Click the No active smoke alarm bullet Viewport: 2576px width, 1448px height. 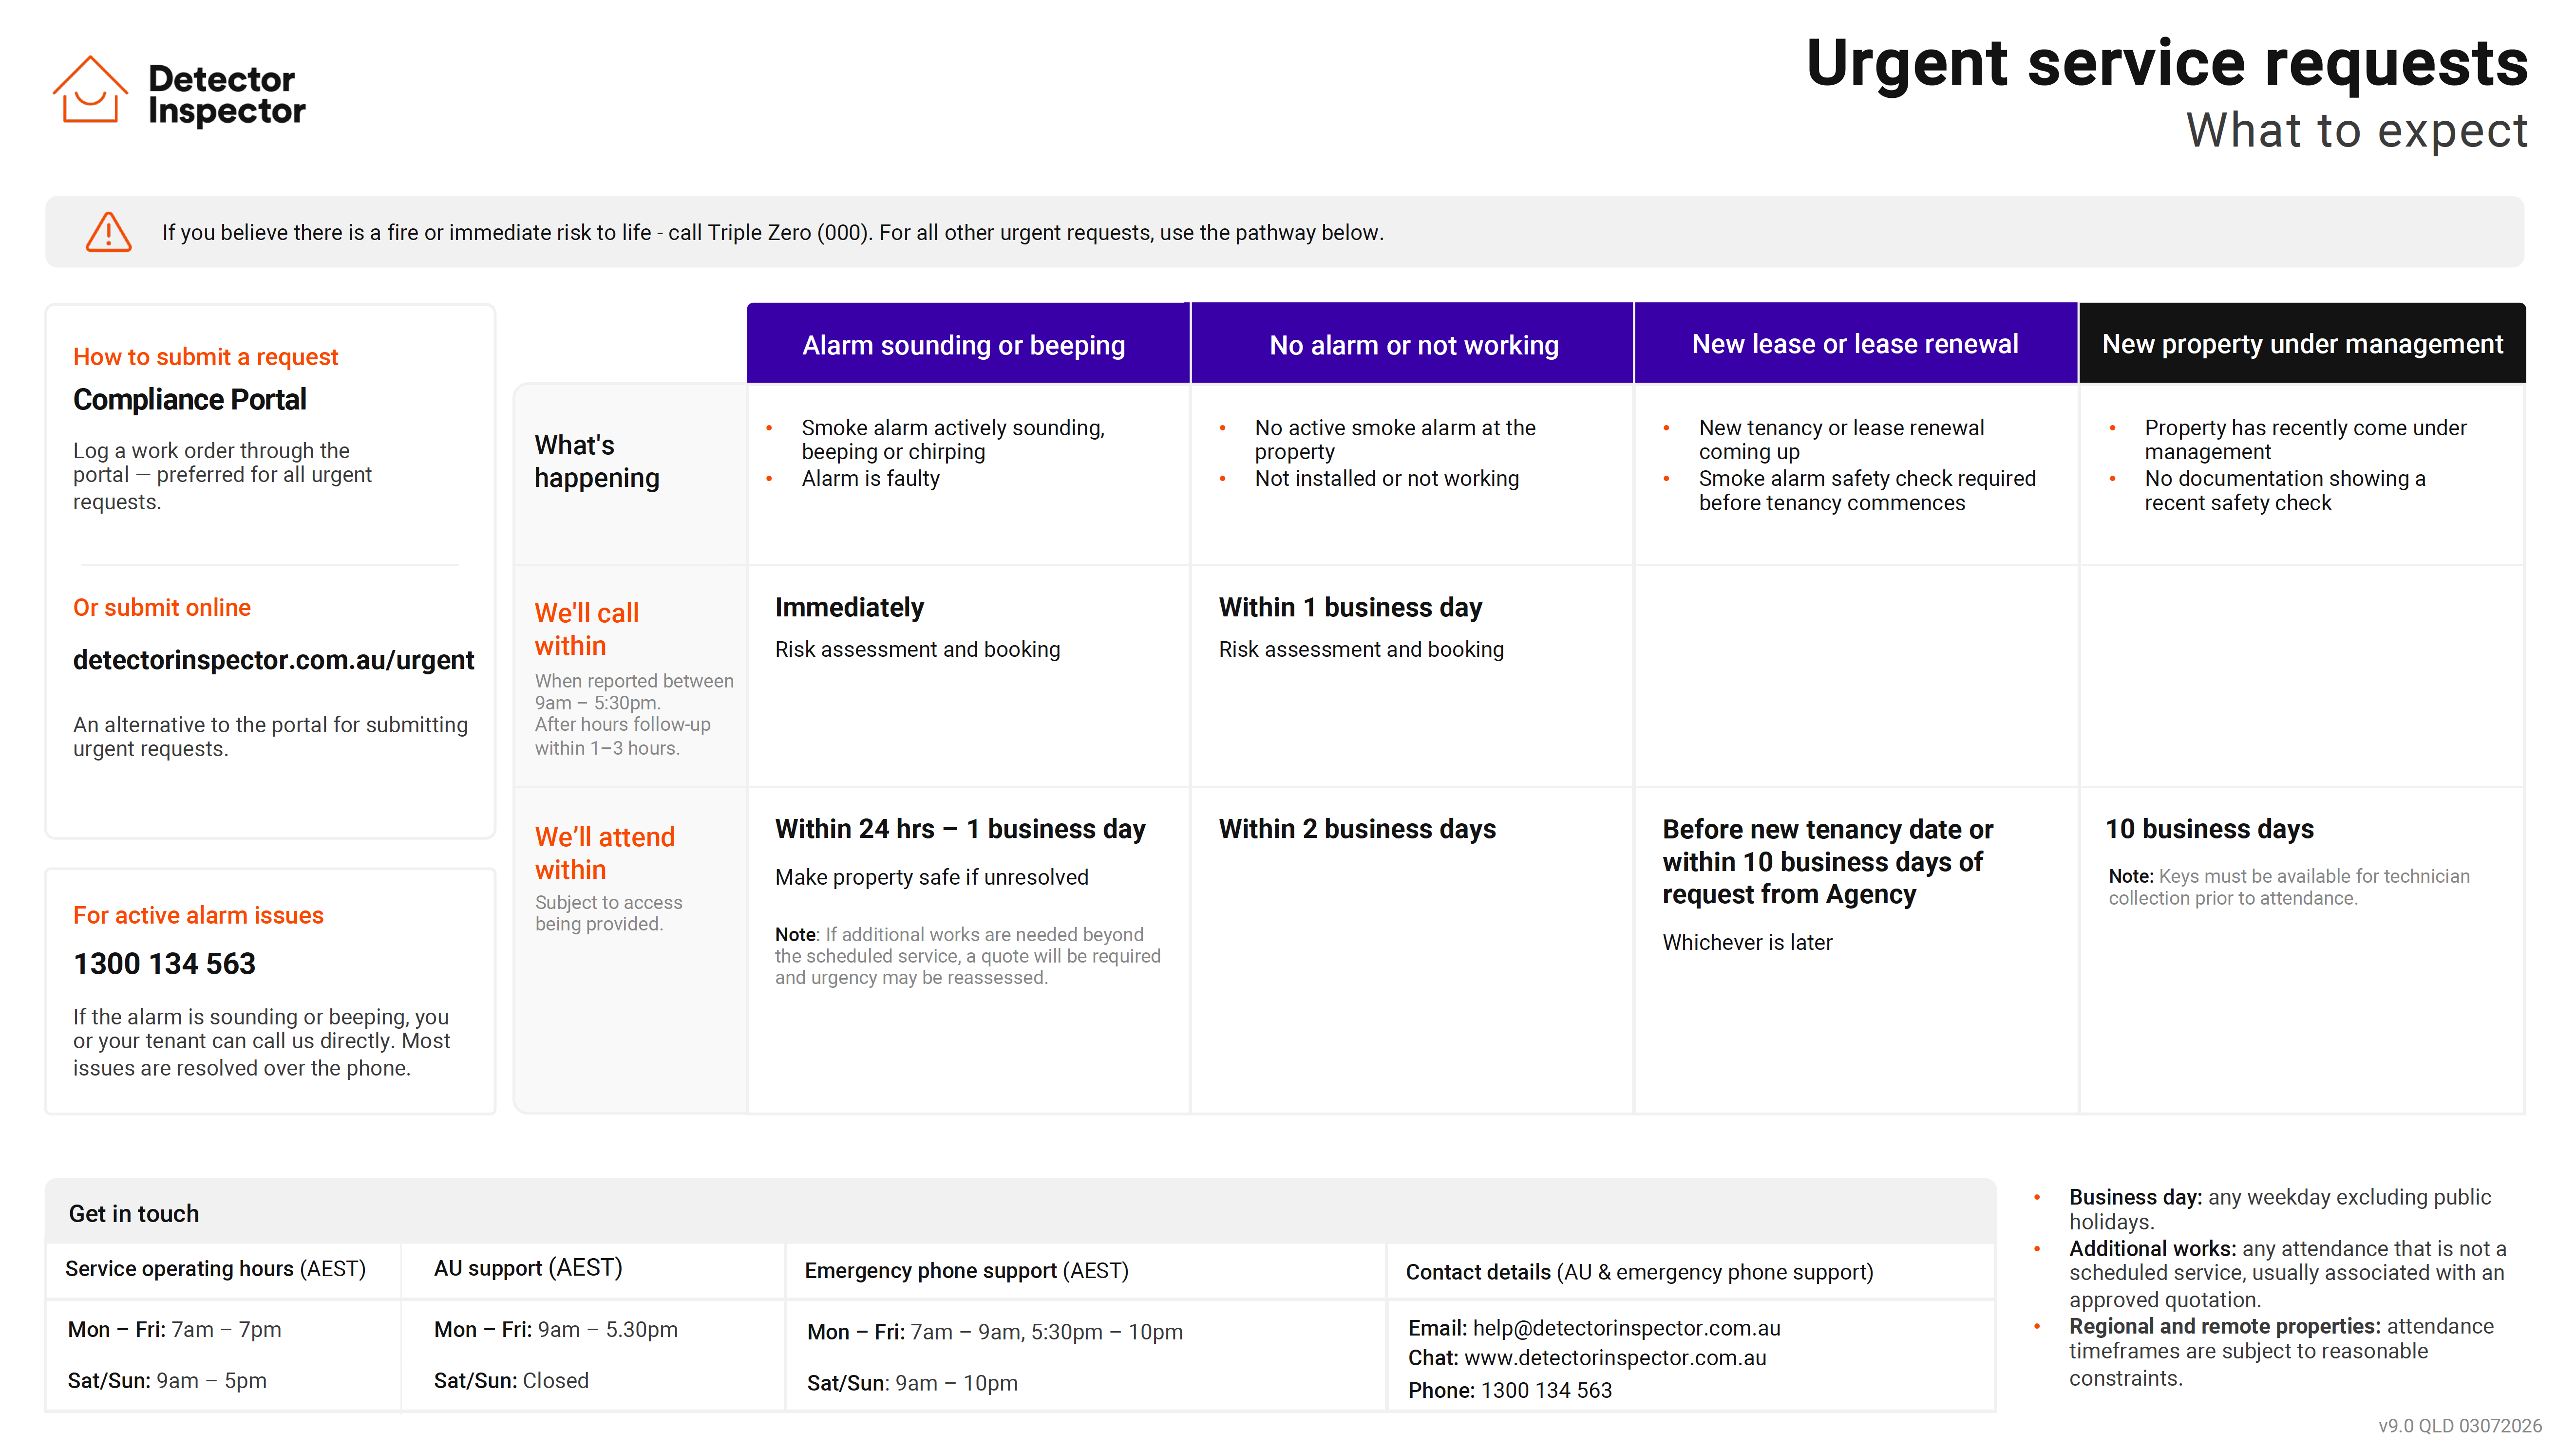point(1394,440)
